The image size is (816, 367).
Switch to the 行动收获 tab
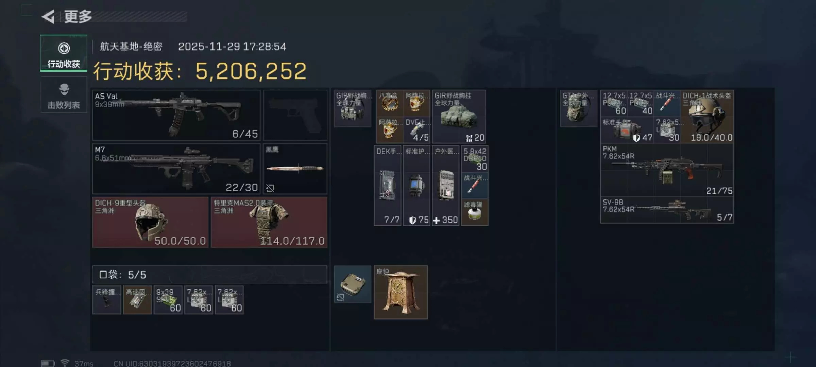tap(64, 53)
